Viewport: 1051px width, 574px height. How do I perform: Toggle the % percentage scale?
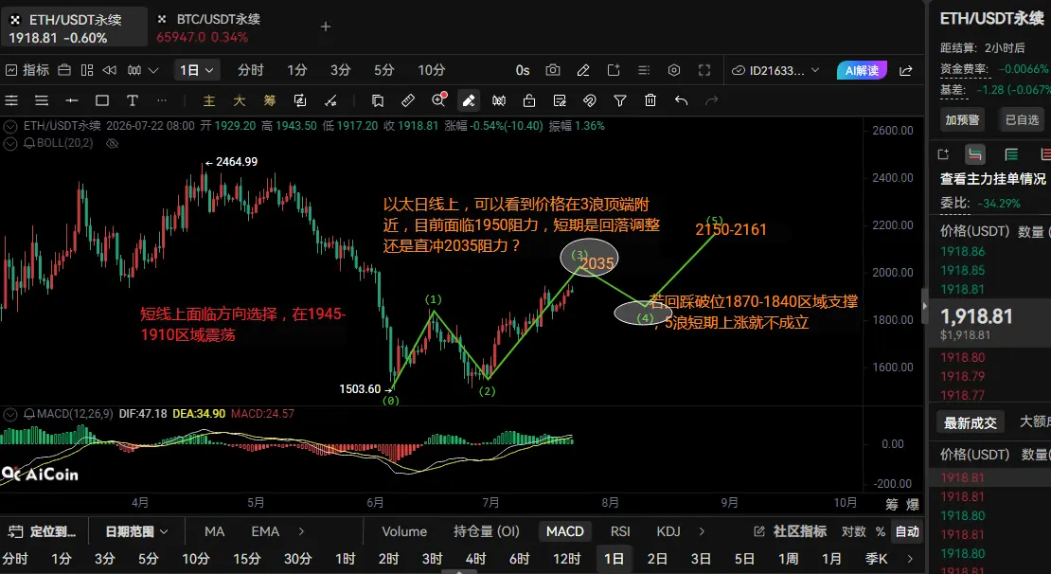(x=880, y=531)
